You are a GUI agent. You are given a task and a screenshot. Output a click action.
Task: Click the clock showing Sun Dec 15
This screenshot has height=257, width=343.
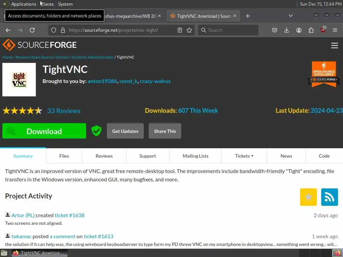(321, 4)
